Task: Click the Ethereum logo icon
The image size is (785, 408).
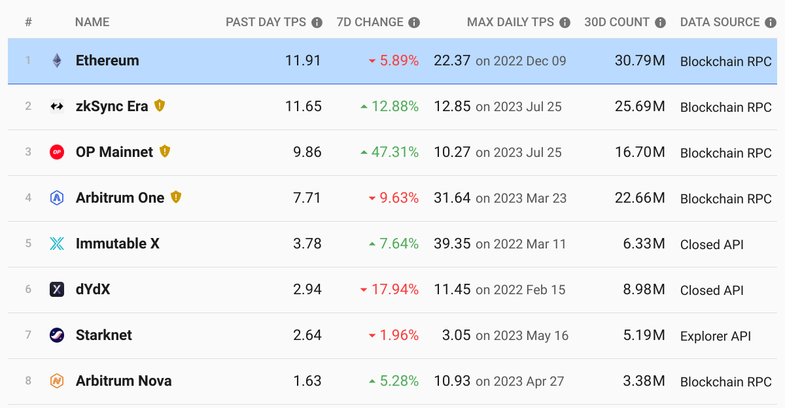Action: point(57,61)
